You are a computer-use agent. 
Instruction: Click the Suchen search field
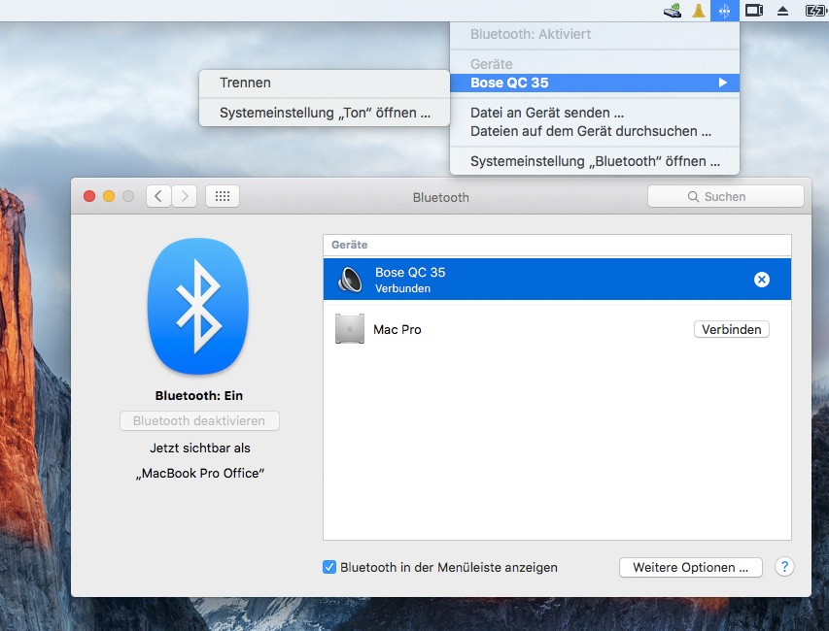[725, 196]
